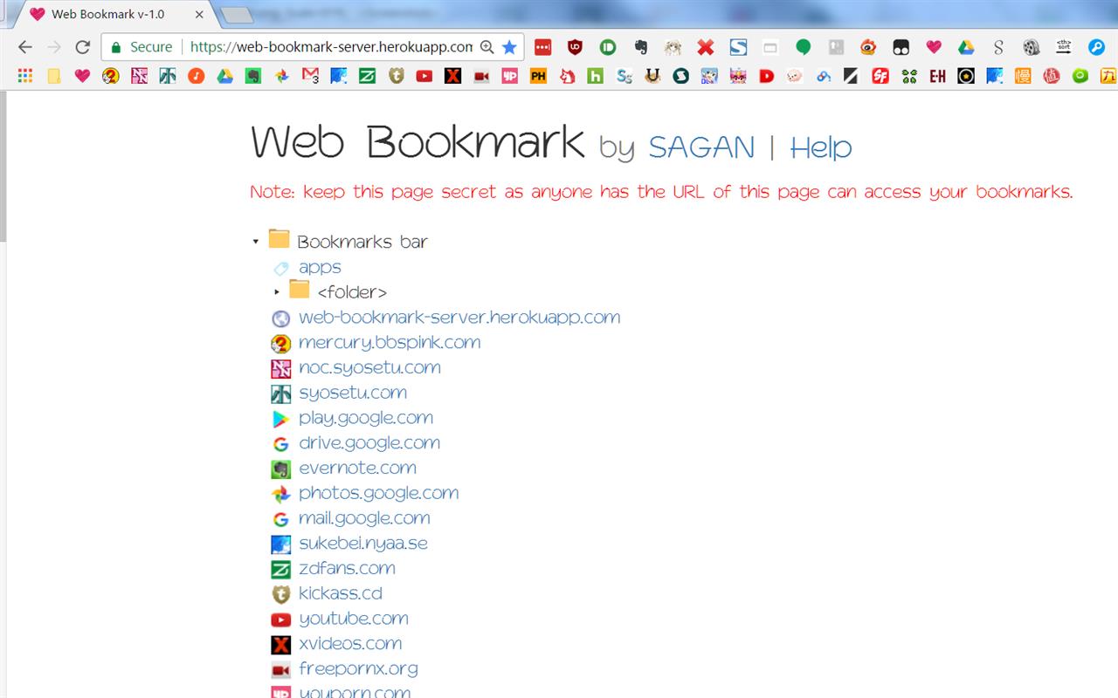Open the SAGAN author link
The height and width of the screenshot is (698, 1118).
701,147
